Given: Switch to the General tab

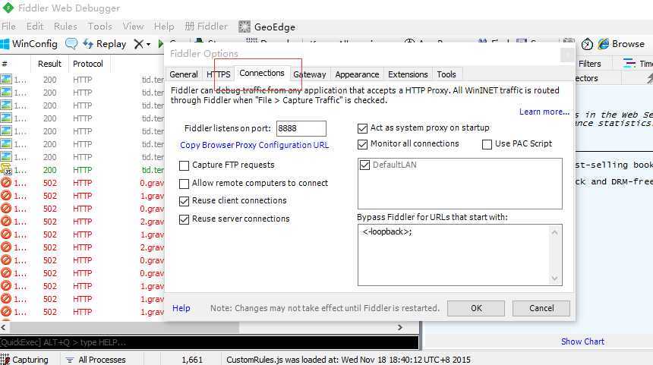Looking at the screenshot, I should pos(184,74).
